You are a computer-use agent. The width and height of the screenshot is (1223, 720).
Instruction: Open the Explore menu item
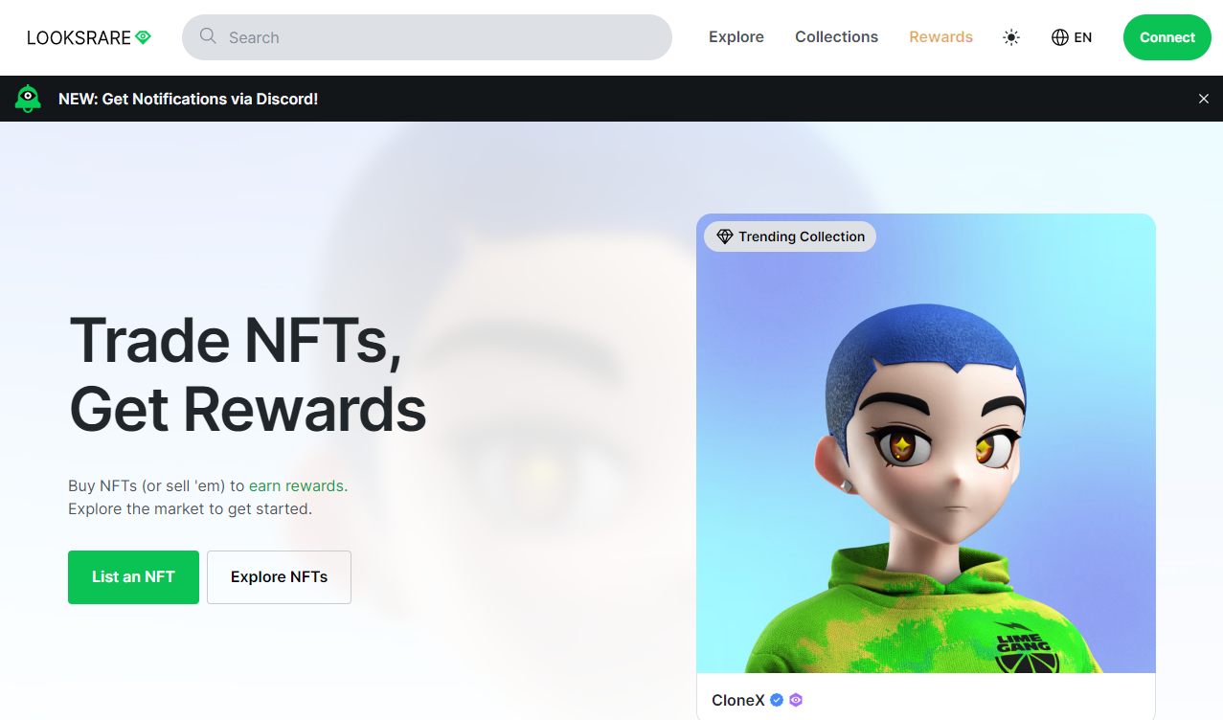[736, 37]
